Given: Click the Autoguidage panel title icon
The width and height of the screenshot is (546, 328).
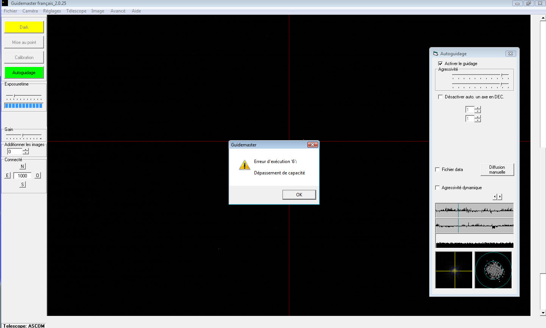Looking at the screenshot, I should (435, 54).
